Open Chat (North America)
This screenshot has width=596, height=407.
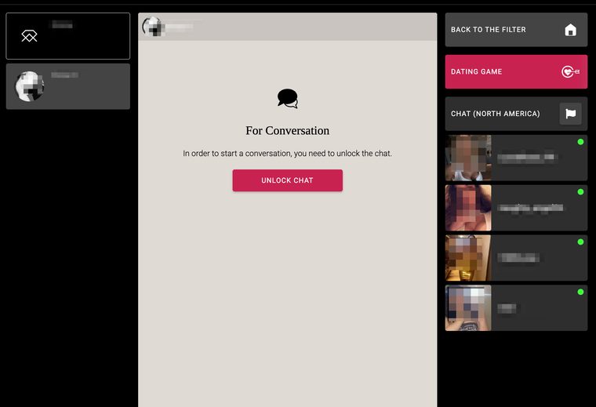coord(516,114)
